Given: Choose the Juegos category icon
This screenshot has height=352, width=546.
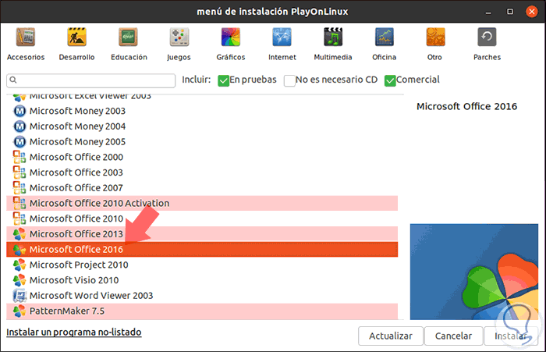Looking at the screenshot, I should 179,37.
